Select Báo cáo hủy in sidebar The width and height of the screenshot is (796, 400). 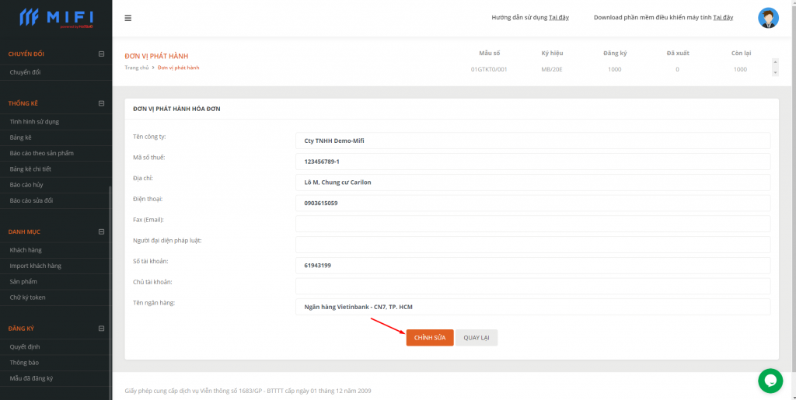(26, 185)
